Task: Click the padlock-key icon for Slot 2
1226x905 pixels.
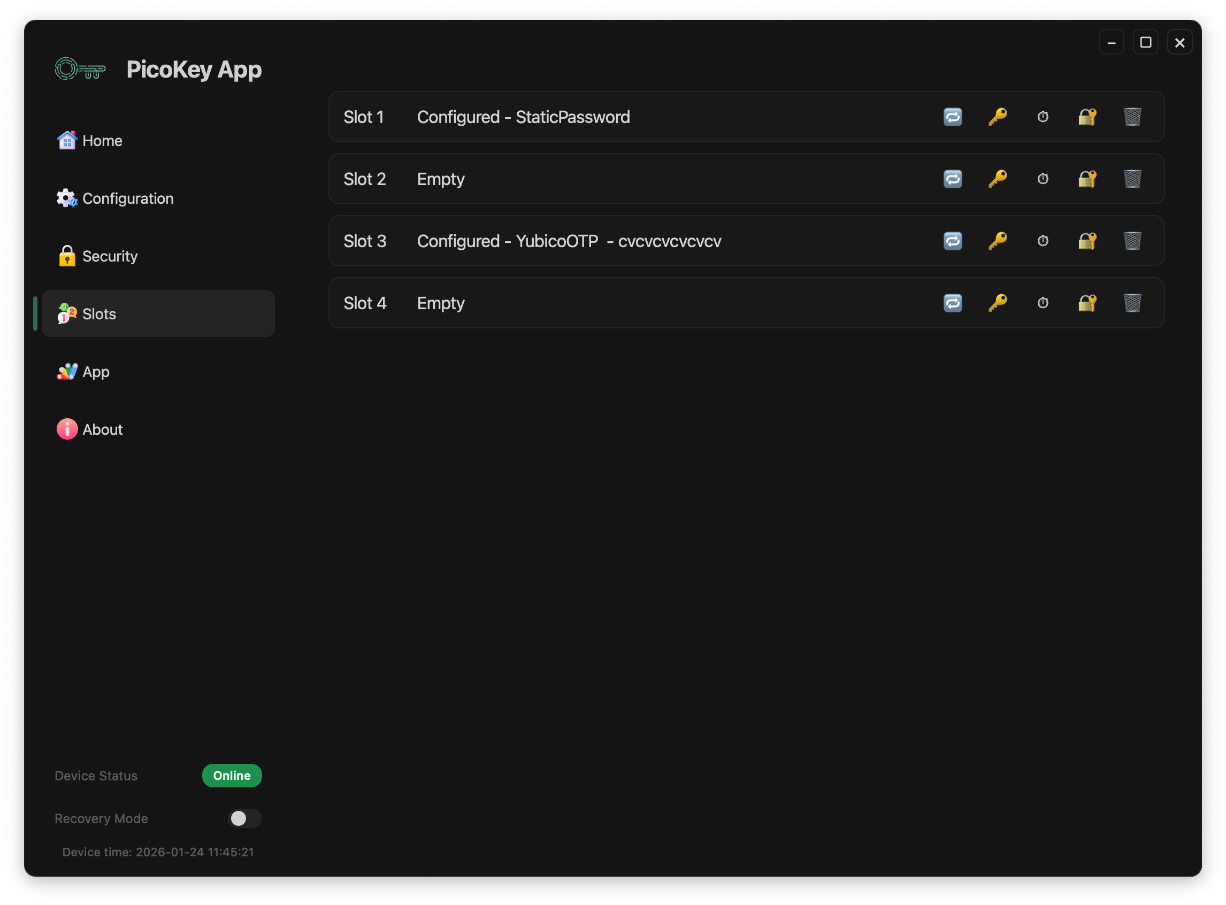Action: [x=1087, y=179]
